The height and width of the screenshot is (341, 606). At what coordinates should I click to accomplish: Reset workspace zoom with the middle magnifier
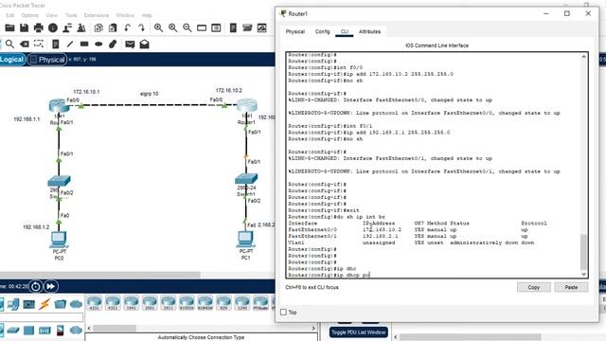pos(172,27)
